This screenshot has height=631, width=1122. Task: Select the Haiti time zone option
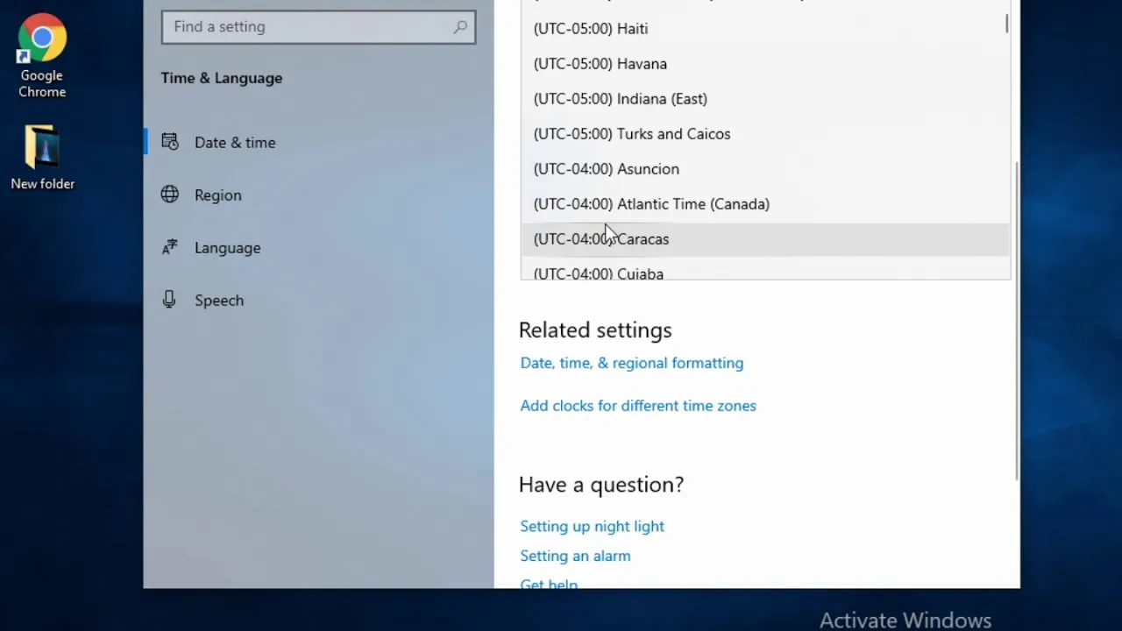[x=591, y=29]
